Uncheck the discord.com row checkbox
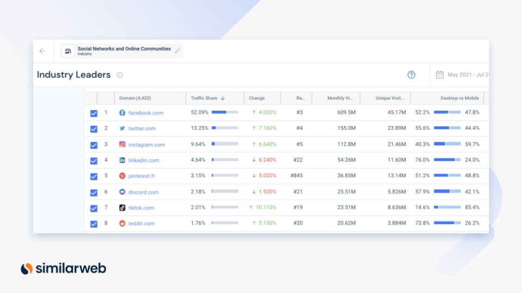 click(94, 193)
